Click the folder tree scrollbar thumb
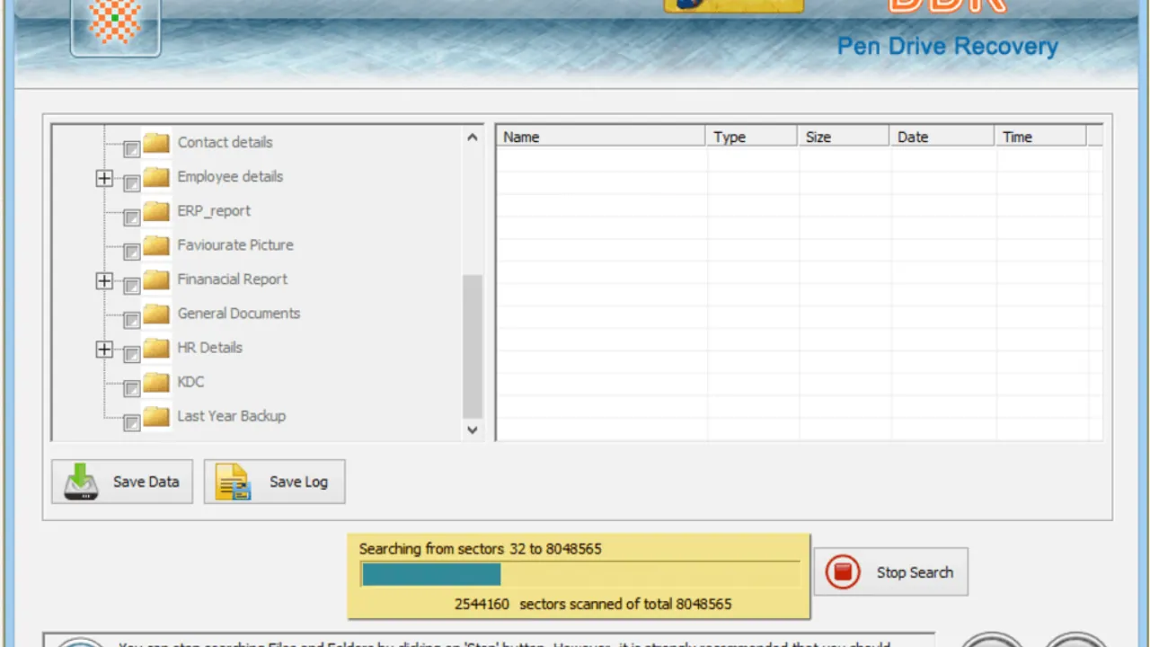The width and height of the screenshot is (1150, 647). tap(473, 346)
